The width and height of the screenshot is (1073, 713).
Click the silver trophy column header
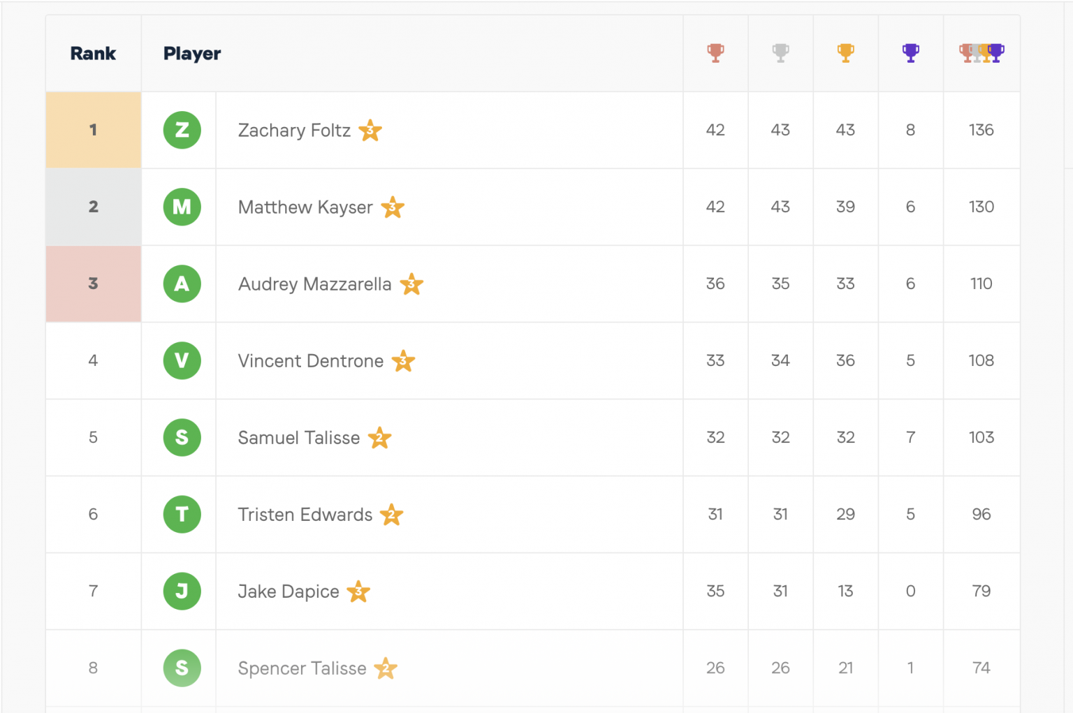click(780, 53)
